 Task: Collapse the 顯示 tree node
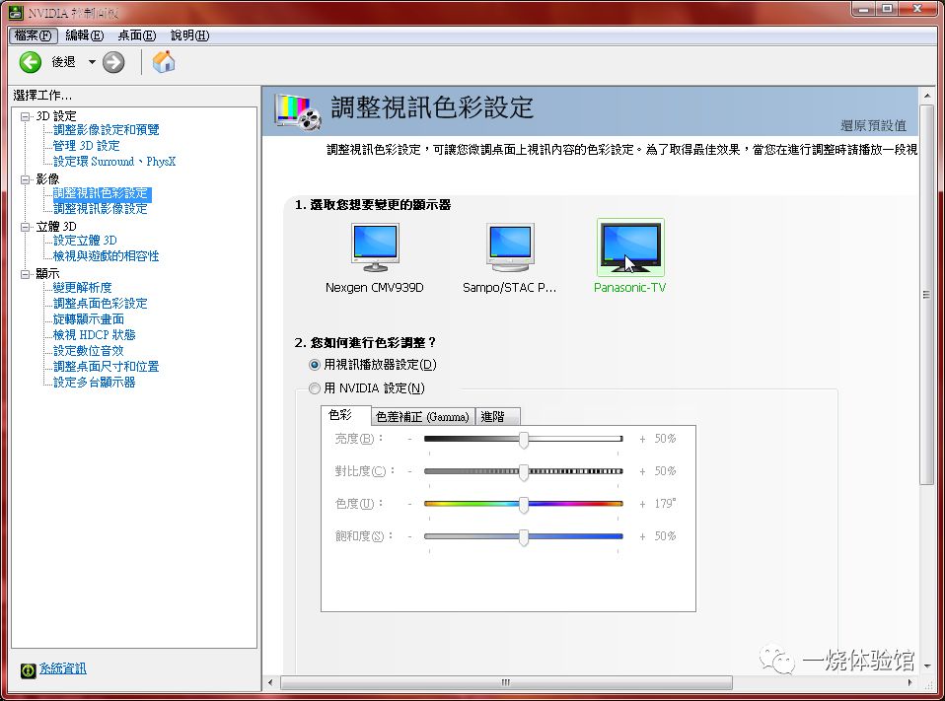click(x=25, y=274)
